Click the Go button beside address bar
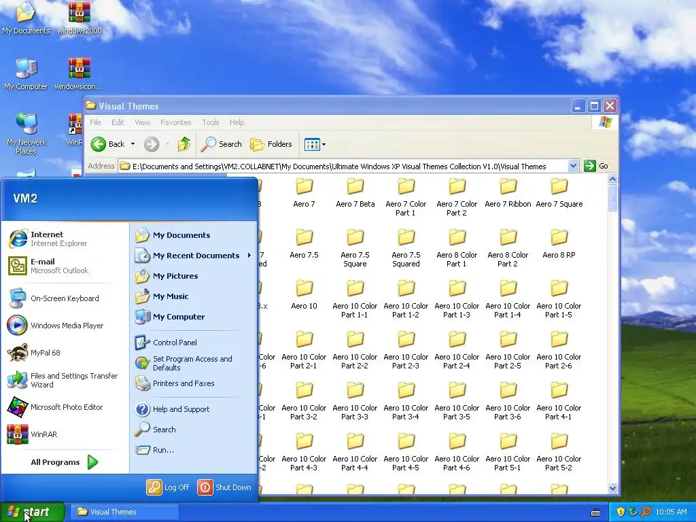Screen dimensions: 696x522 [x=596, y=166]
